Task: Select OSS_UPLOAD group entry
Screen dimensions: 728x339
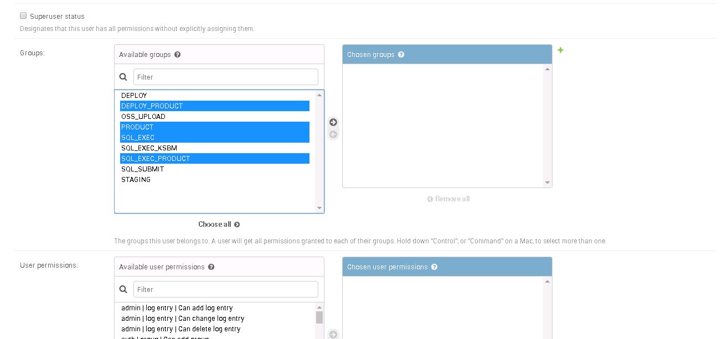Action: coord(215,117)
